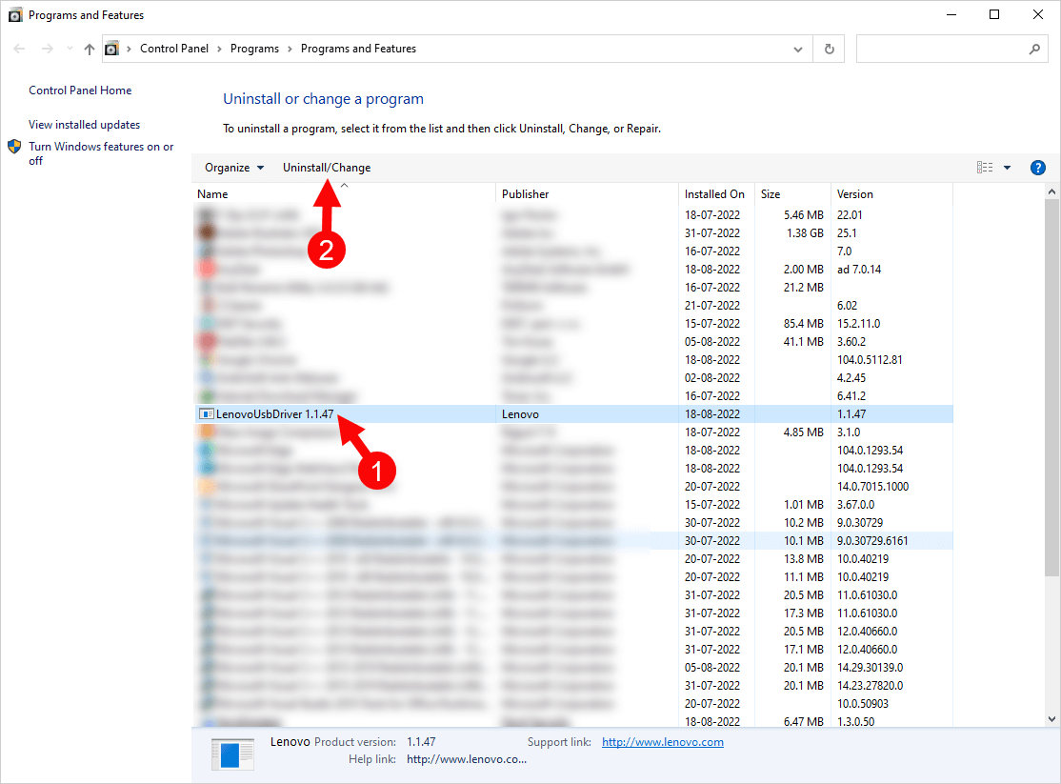This screenshot has width=1061, height=784.
Task: Click the help question mark icon
Action: point(1038,168)
